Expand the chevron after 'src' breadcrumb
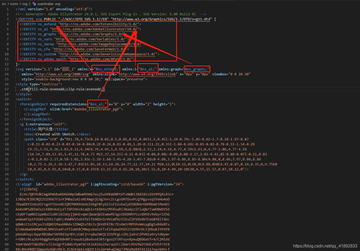The height and width of the screenshot is (251, 360). click(8, 4)
